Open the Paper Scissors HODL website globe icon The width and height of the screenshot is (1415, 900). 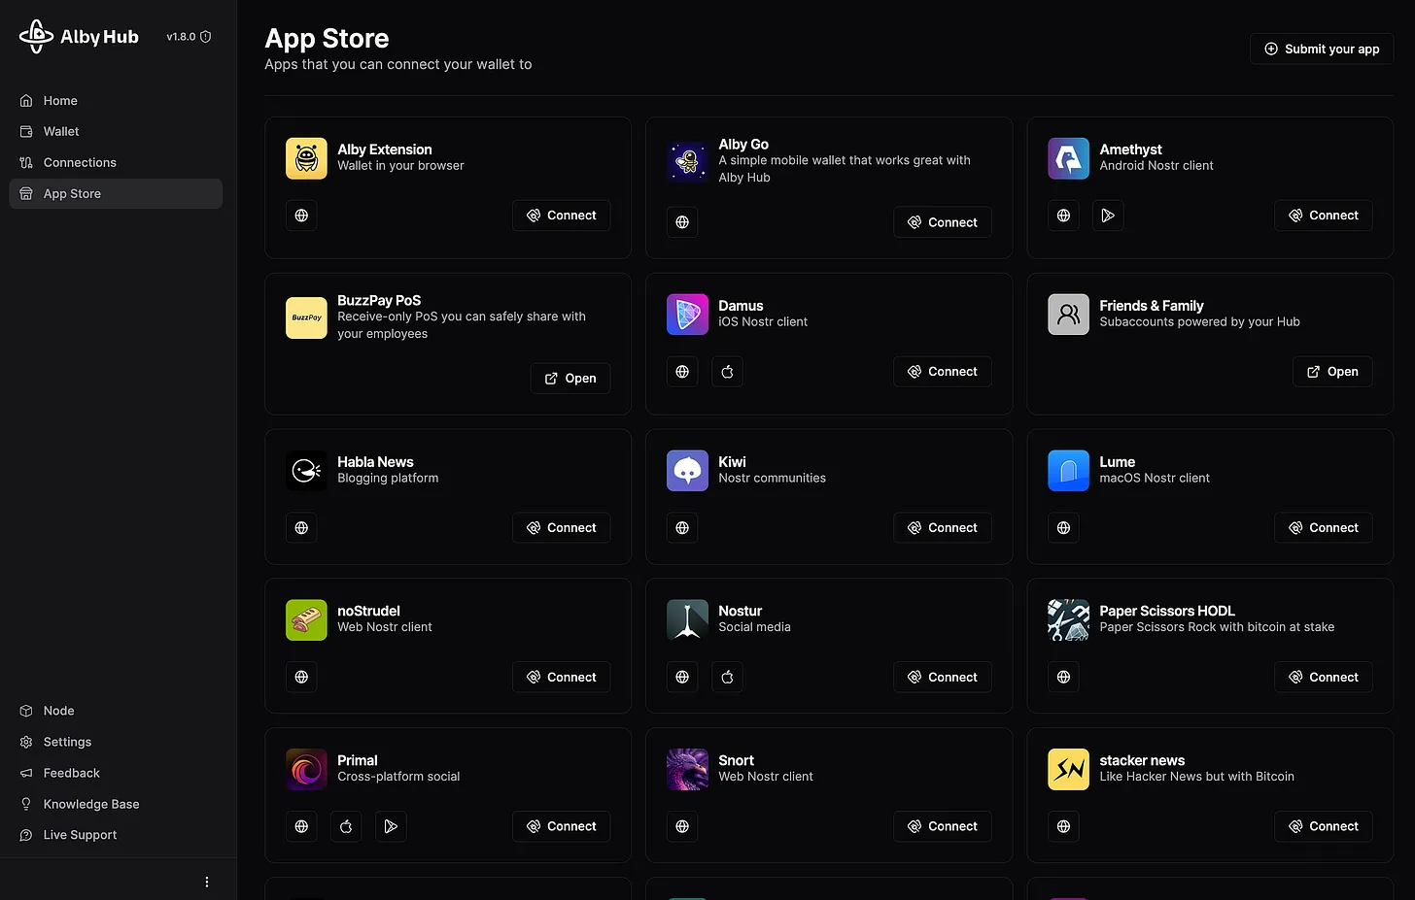pyautogui.click(x=1063, y=677)
